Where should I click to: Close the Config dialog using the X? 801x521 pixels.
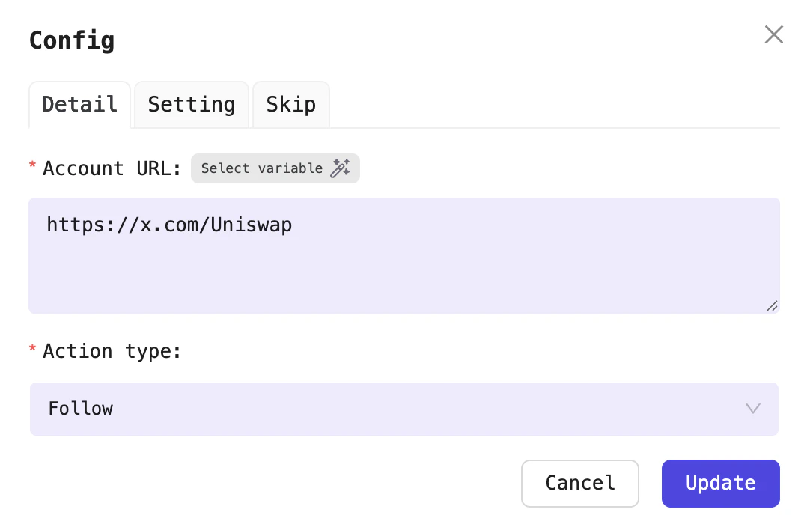773,34
